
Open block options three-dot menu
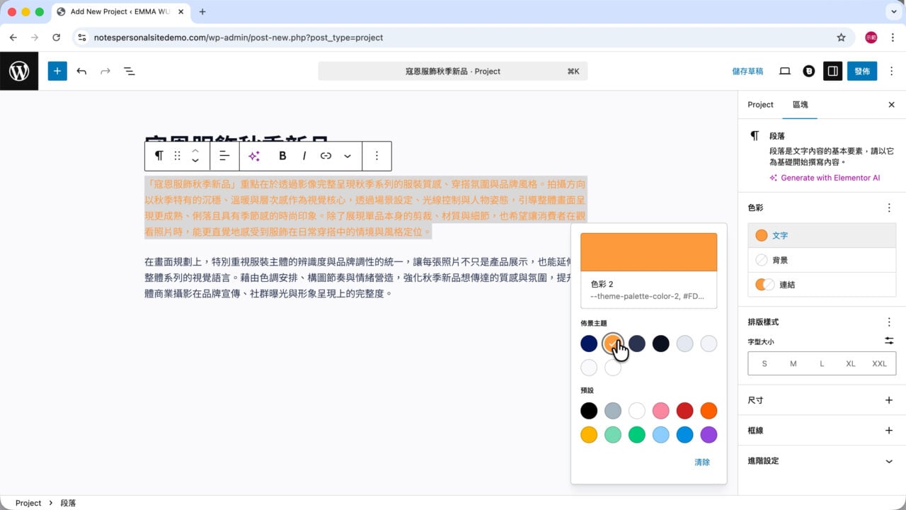(377, 156)
